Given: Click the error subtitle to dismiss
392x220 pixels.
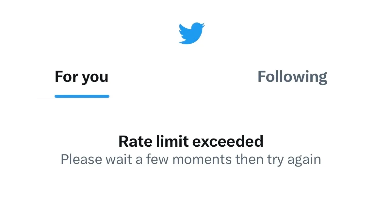Looking at the screenshot, I should [191, 159].
